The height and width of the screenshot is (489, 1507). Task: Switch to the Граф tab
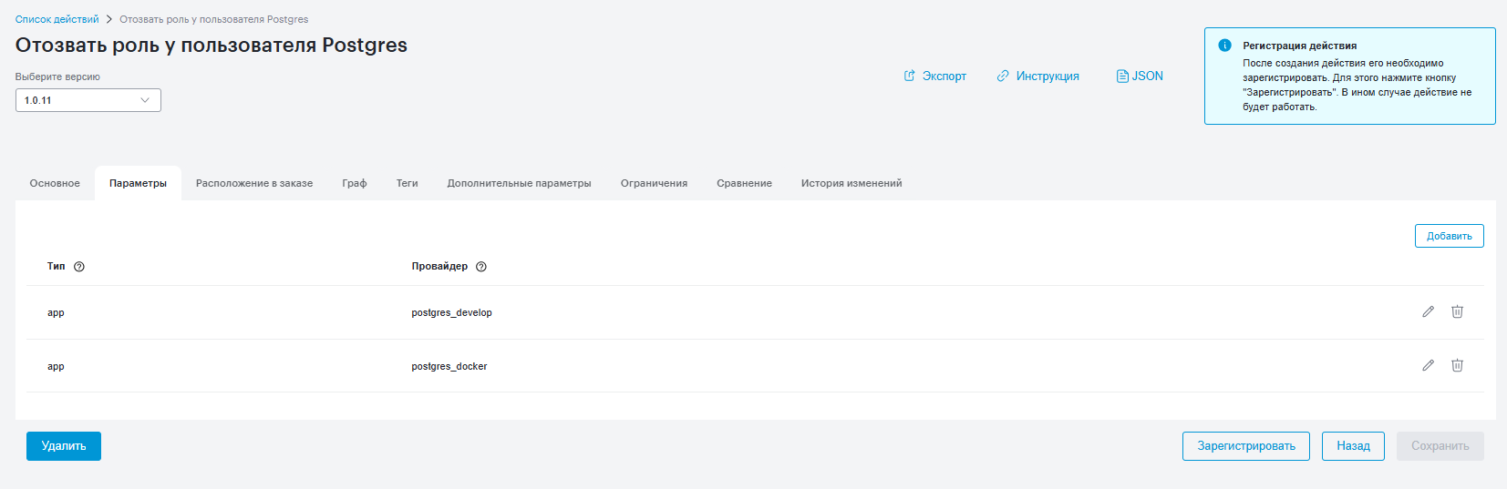click(355, 183)
